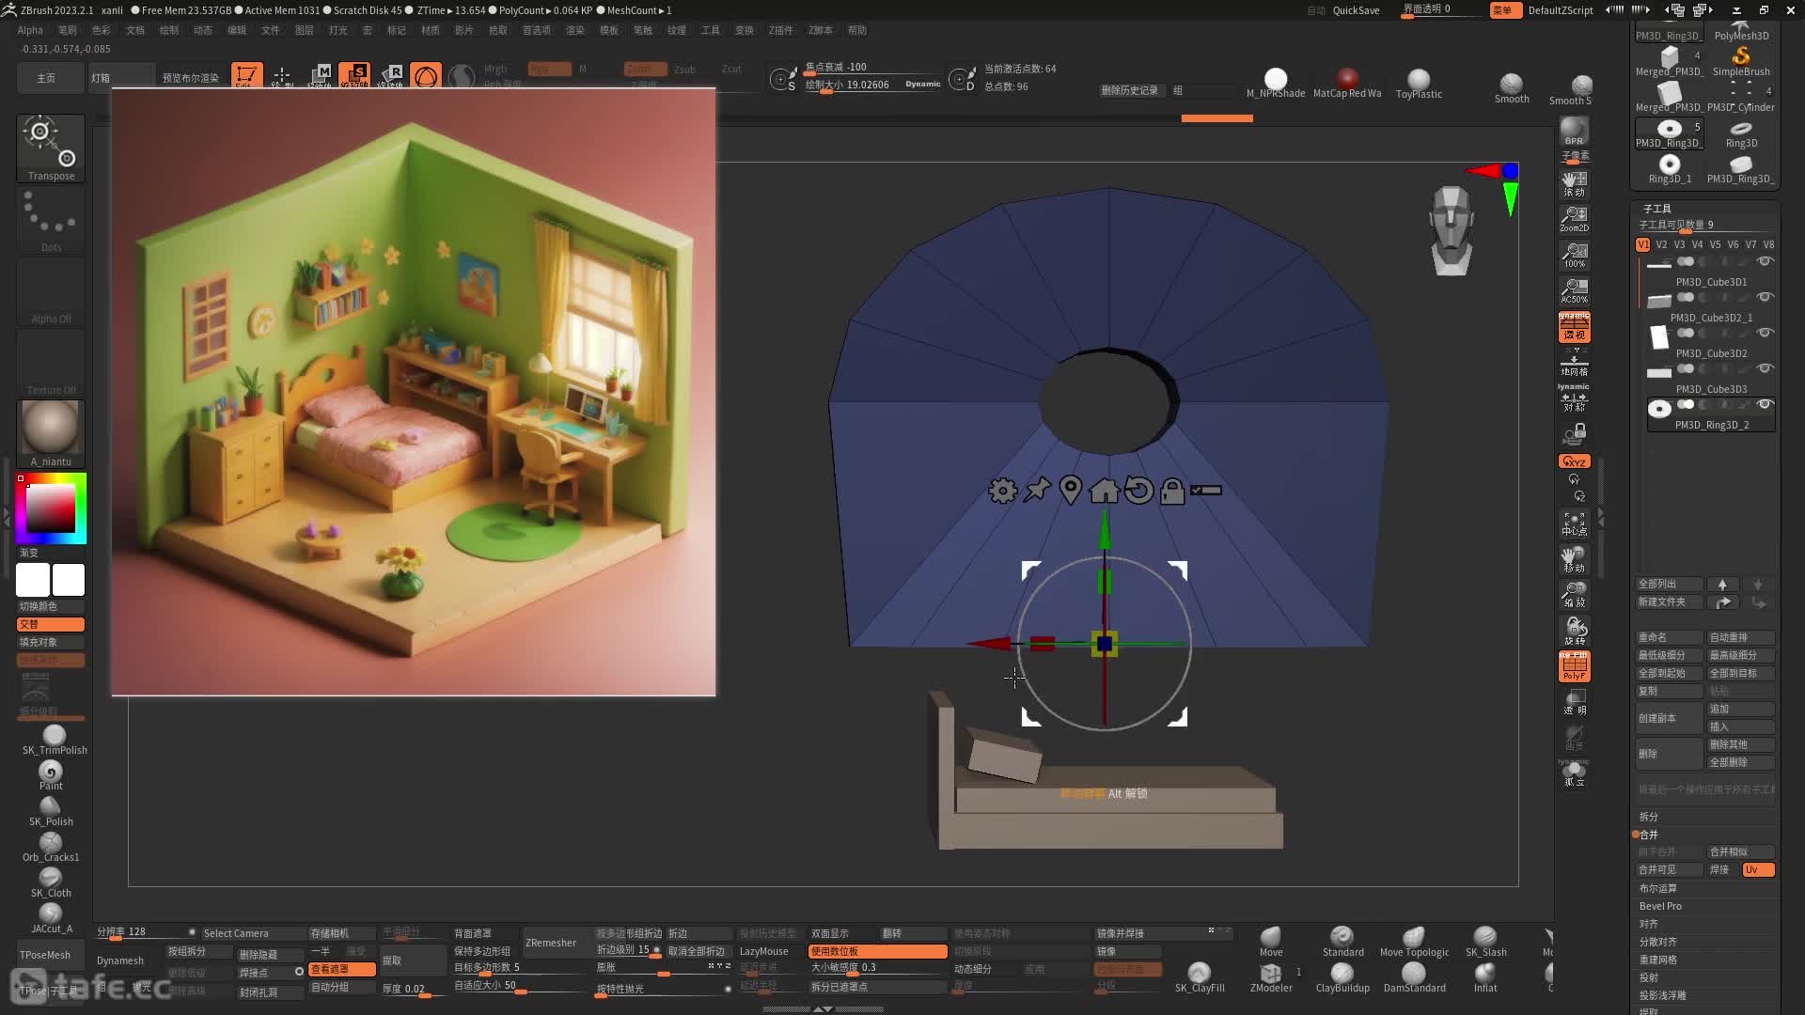Select the Draw mode crosshair button
The height and width of the screenshot is (1015, 1805).
click(x=282, y=75)
